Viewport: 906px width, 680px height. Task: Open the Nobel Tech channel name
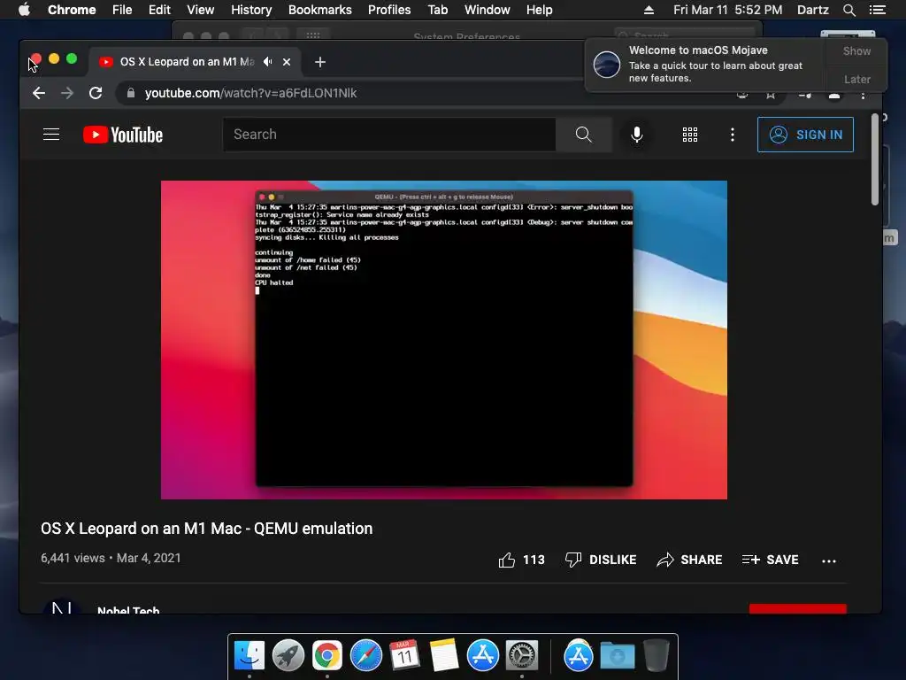128,609
